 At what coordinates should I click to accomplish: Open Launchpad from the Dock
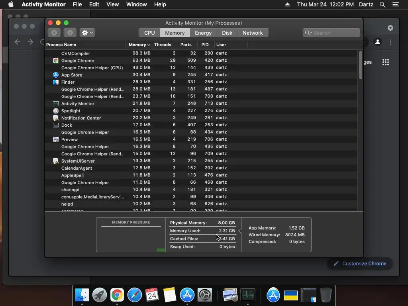pyautogui.click(x=100, y=295)
